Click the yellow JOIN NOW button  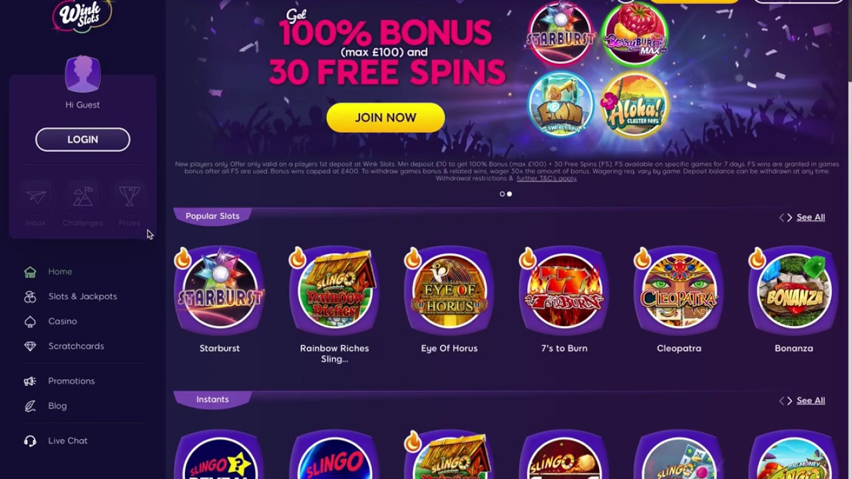[385, 118]
